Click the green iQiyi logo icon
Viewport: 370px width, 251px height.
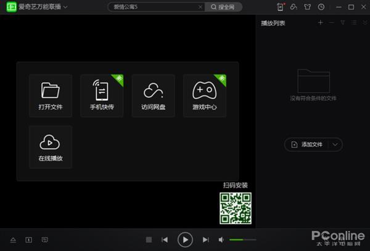[11, 7]
